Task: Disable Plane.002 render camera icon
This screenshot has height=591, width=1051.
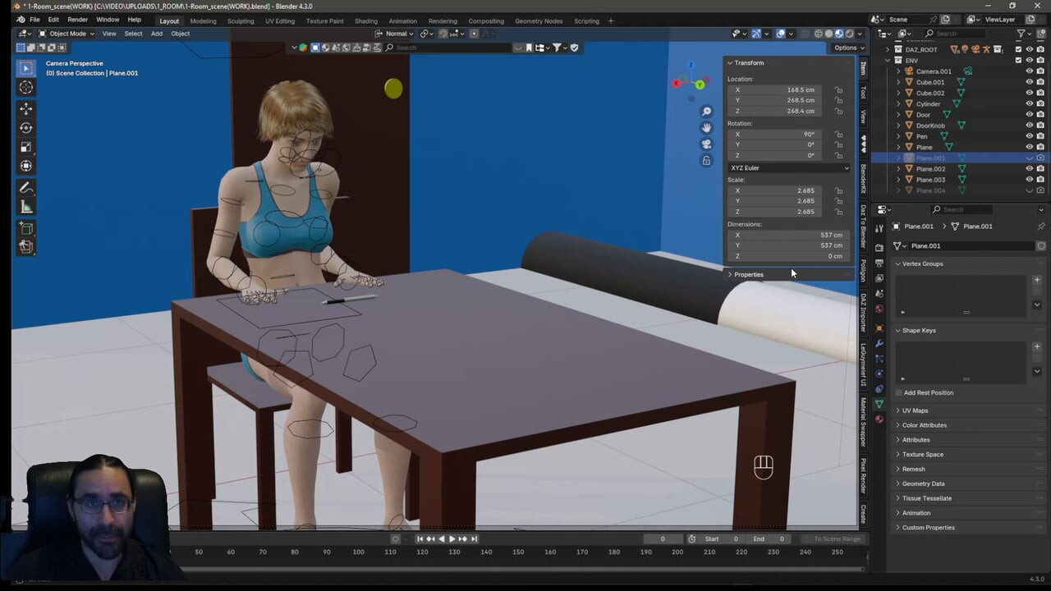Action: coord(1040,169)
